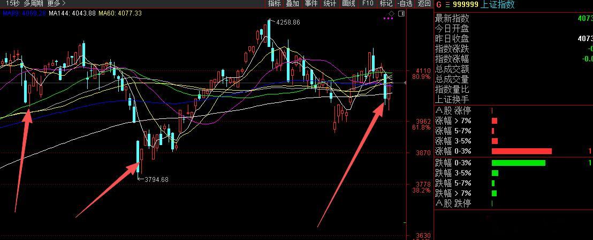The image size is (593, 240).
Task: Select the MA60: 4077.33 label
Action: (120, 13)
